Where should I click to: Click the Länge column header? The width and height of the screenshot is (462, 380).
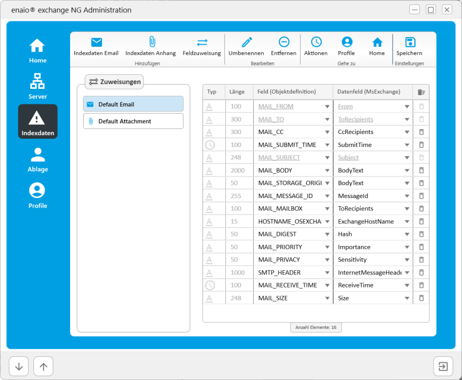pos(239,92)
